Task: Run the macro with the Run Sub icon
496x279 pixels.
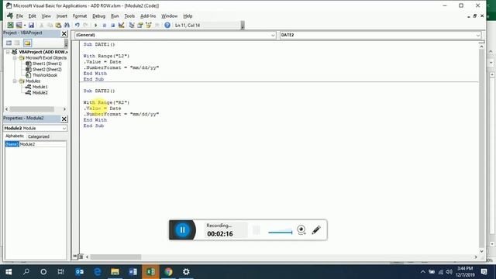Action: coord(95,25)
